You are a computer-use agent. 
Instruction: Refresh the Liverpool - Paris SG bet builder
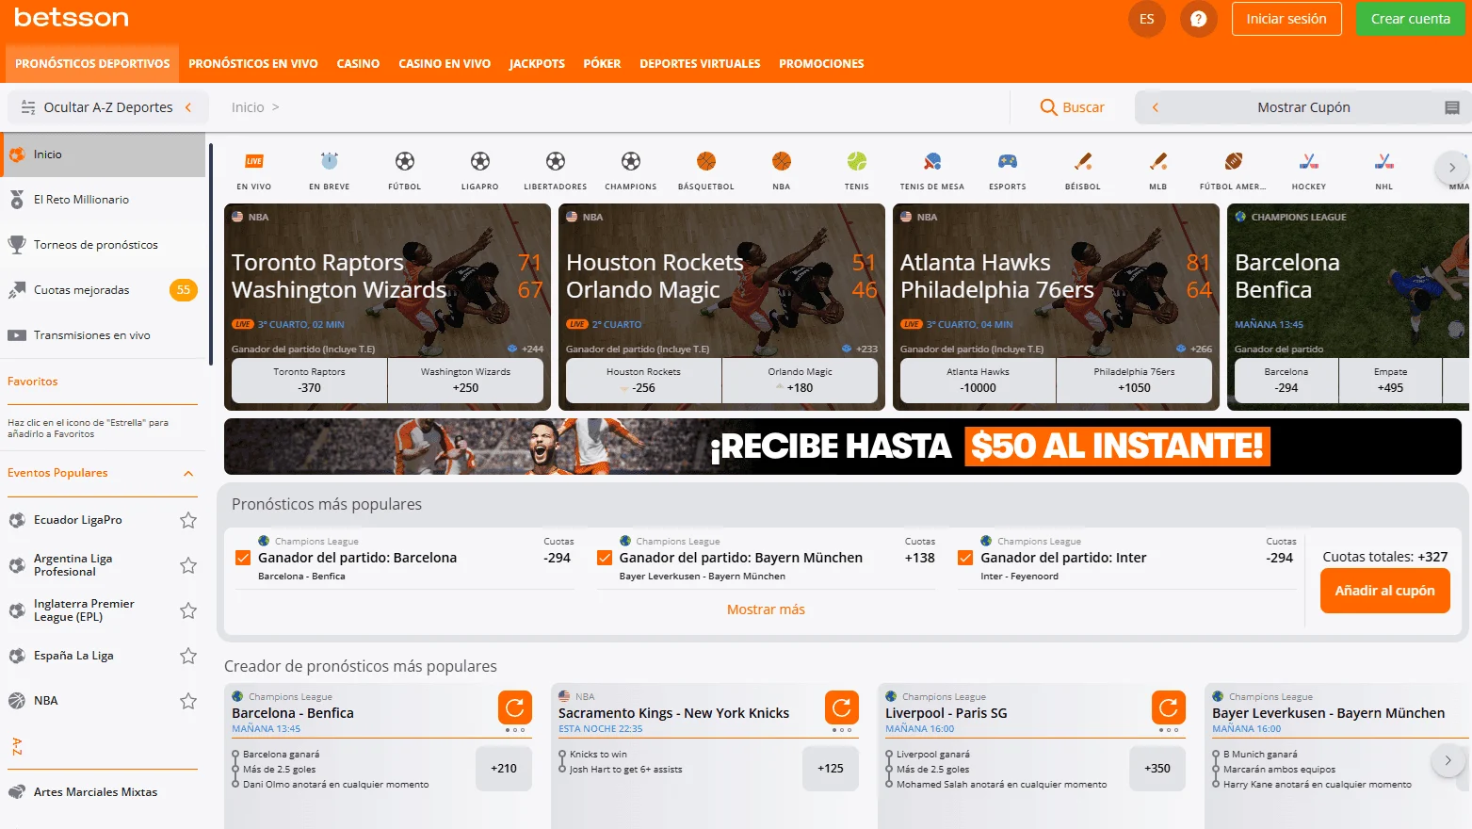[x=1169, y=707]
